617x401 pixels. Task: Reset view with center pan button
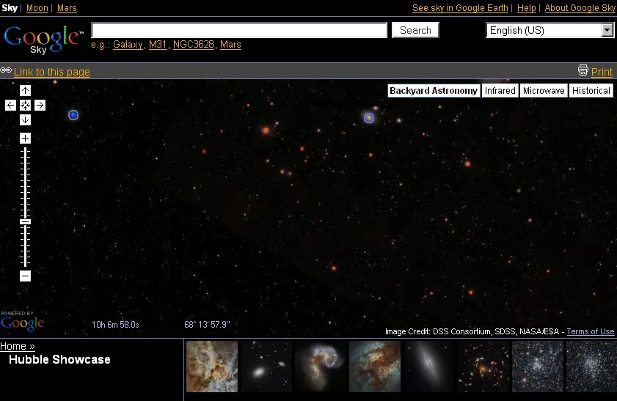pyautogui.click(x=25, y=106)
